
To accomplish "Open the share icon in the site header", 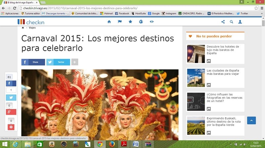I will [223, 22].
